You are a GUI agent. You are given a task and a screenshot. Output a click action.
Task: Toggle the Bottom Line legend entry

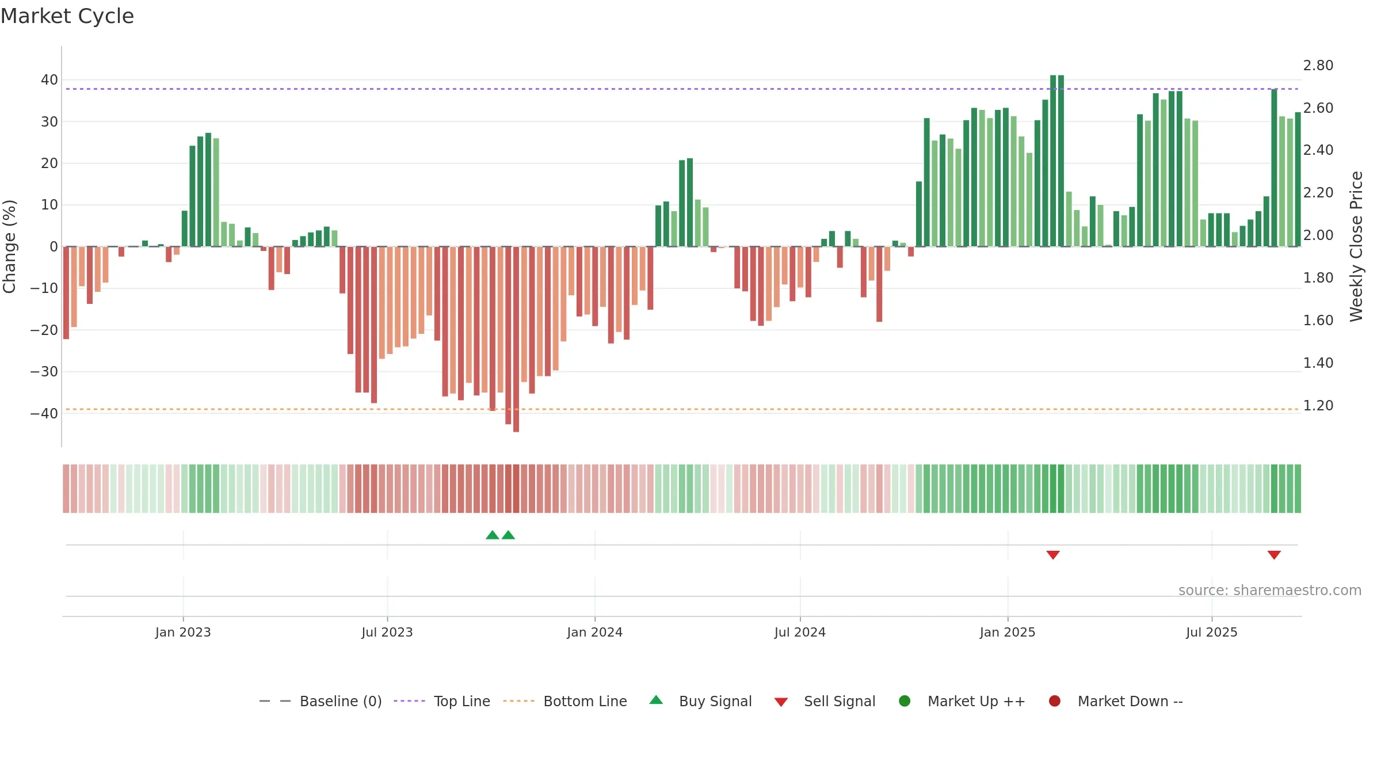coord(565,701)
